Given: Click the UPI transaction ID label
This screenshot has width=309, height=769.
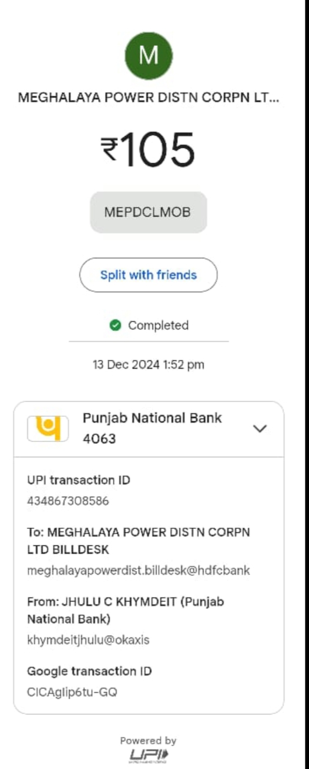Looking at the screenshot, I should [x=79, y=480].
